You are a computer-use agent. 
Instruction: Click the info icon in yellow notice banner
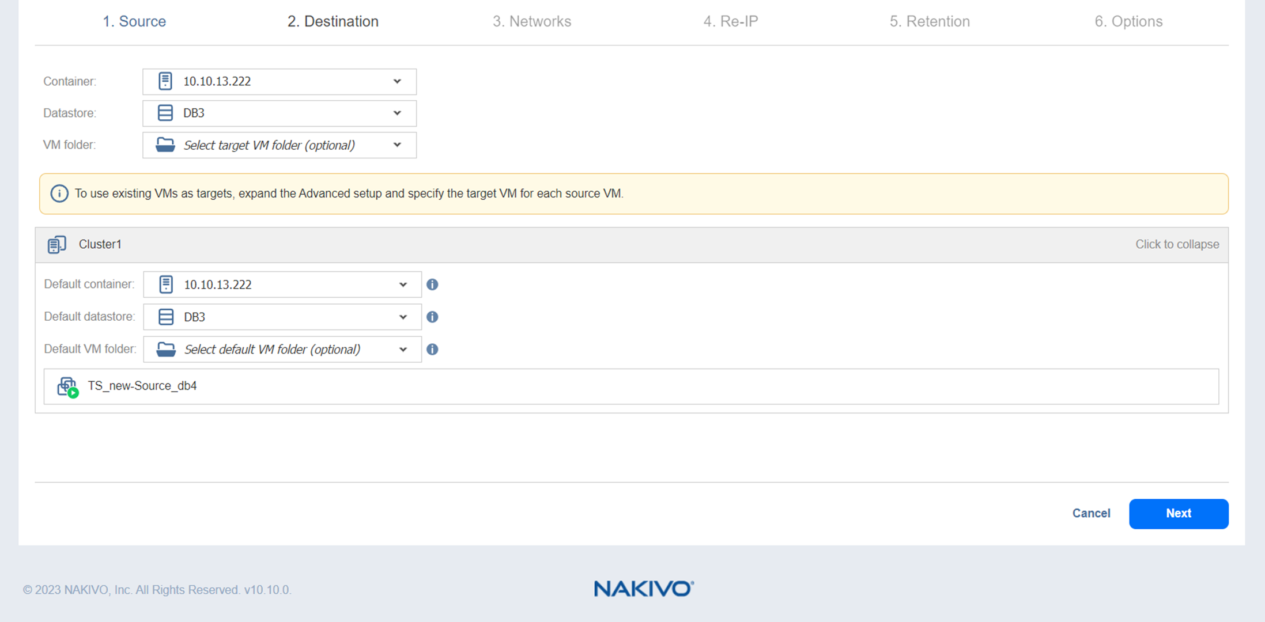tap(59, 194)
